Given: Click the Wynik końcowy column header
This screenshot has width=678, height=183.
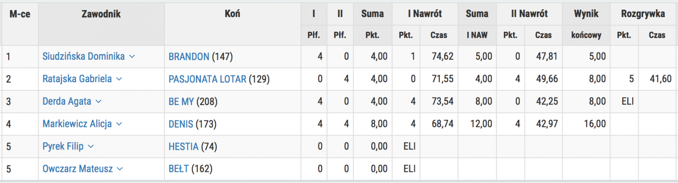Looking at the screenshot, I should 586,24.
